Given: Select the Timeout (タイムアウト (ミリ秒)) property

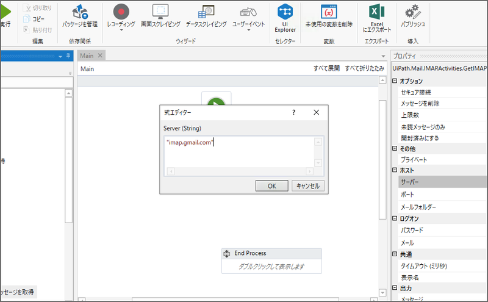Looking at the screenshot, I should tap(443, 266).
